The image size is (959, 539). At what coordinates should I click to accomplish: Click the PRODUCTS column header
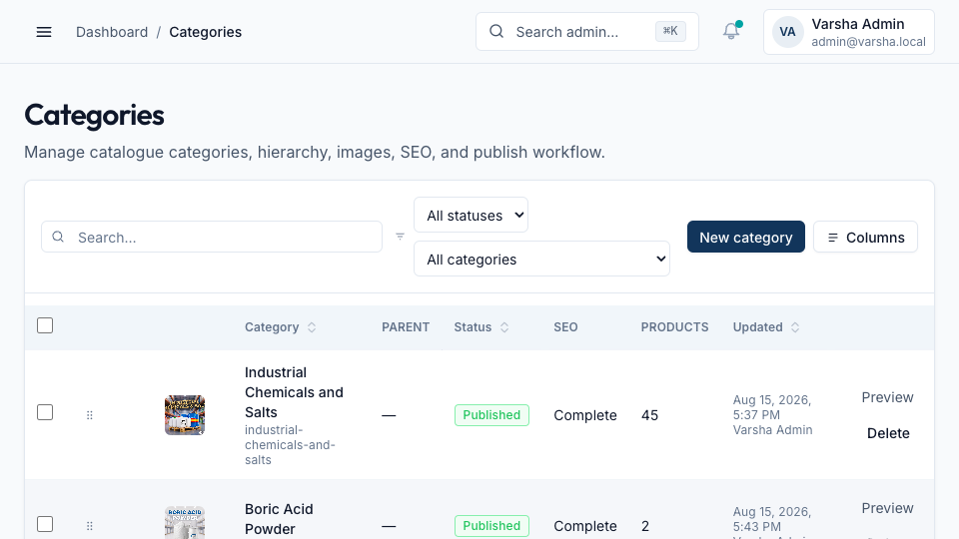[x=674, y=327]
